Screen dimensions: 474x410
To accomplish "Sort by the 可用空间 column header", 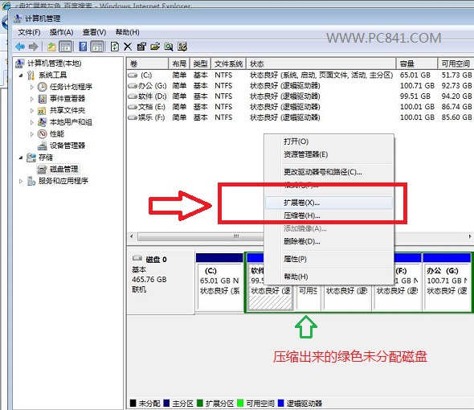I will pyautogui.click(x=456, y=64).
